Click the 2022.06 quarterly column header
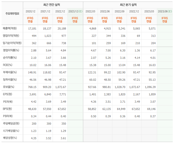Screen dimensions: 174x143 tap(105, 11)
